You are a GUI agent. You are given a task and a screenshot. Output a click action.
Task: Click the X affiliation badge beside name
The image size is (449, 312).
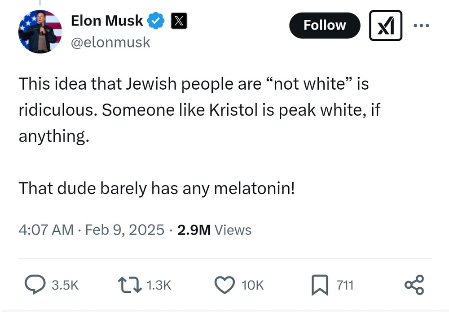pyautogui.click(x=178, y=21)
